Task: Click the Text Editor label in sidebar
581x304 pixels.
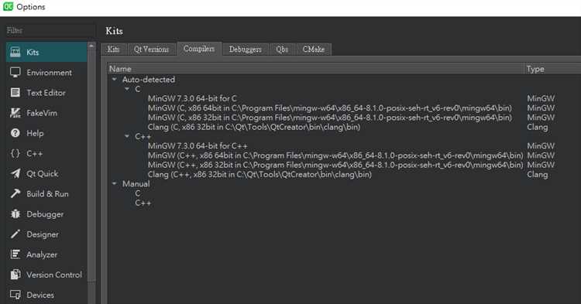Action: pyautogui.click(x=46, y=93)
